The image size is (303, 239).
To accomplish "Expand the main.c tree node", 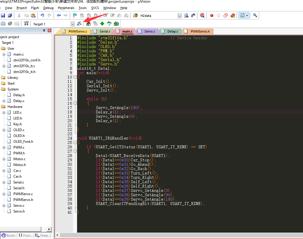I will 4,54.
